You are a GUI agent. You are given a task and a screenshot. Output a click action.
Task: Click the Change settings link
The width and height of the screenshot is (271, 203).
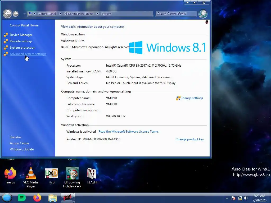pos(192,98)
